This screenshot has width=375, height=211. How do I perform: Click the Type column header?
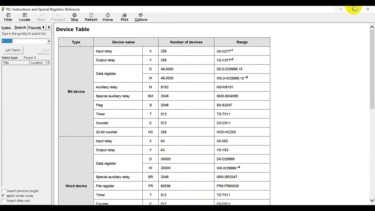[x=76, y=42]
